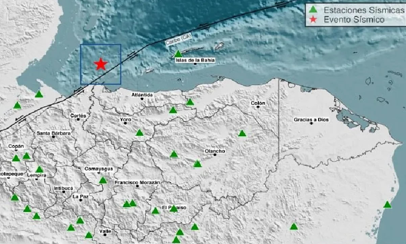Click the Olancho department label

(215, 151)
